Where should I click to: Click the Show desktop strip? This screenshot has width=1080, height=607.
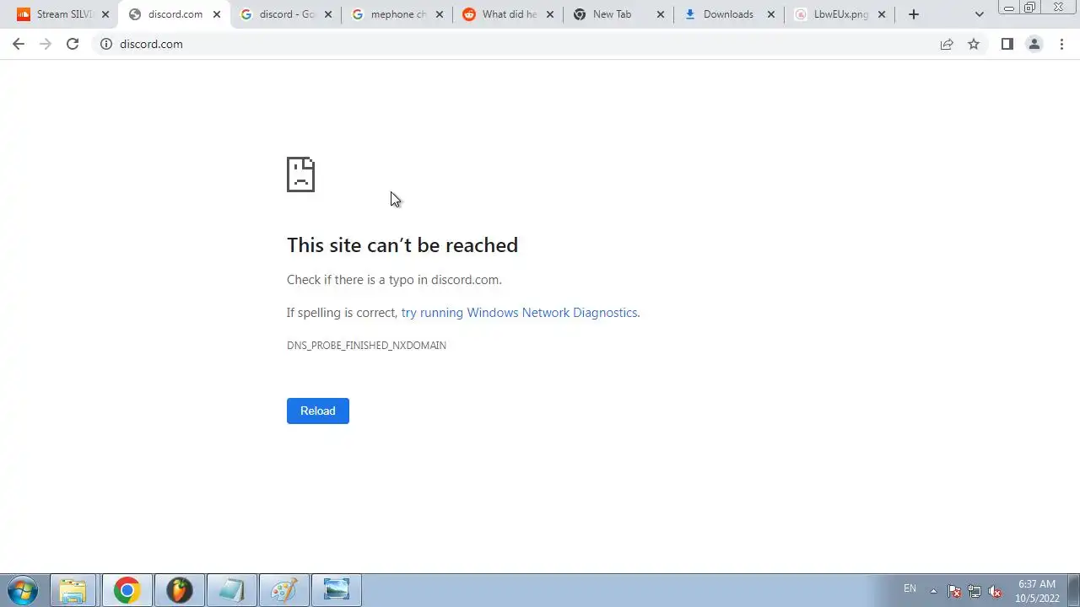1074,590
